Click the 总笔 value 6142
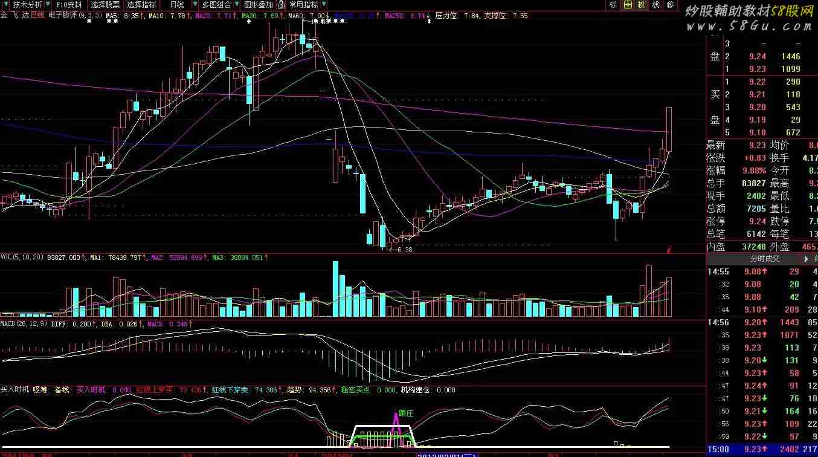The height and width of the screenshot is (457, 818). pos(756,234)
